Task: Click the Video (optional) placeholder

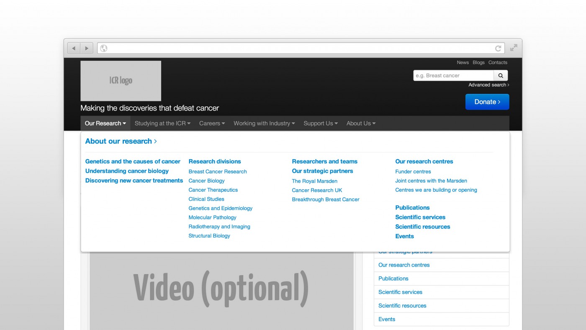Action: (x=221, y=291)
